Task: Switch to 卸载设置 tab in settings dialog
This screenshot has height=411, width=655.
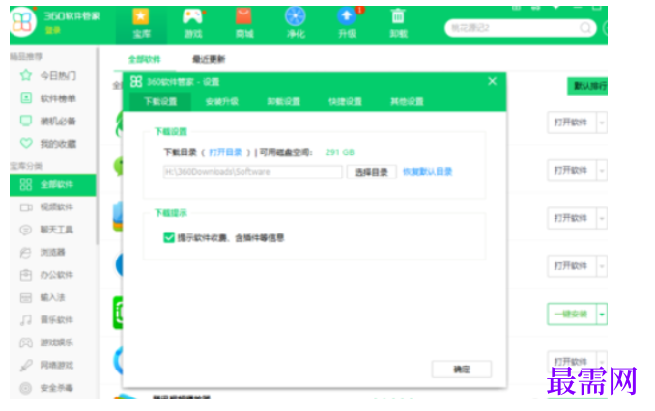Action: coord(284,101)
